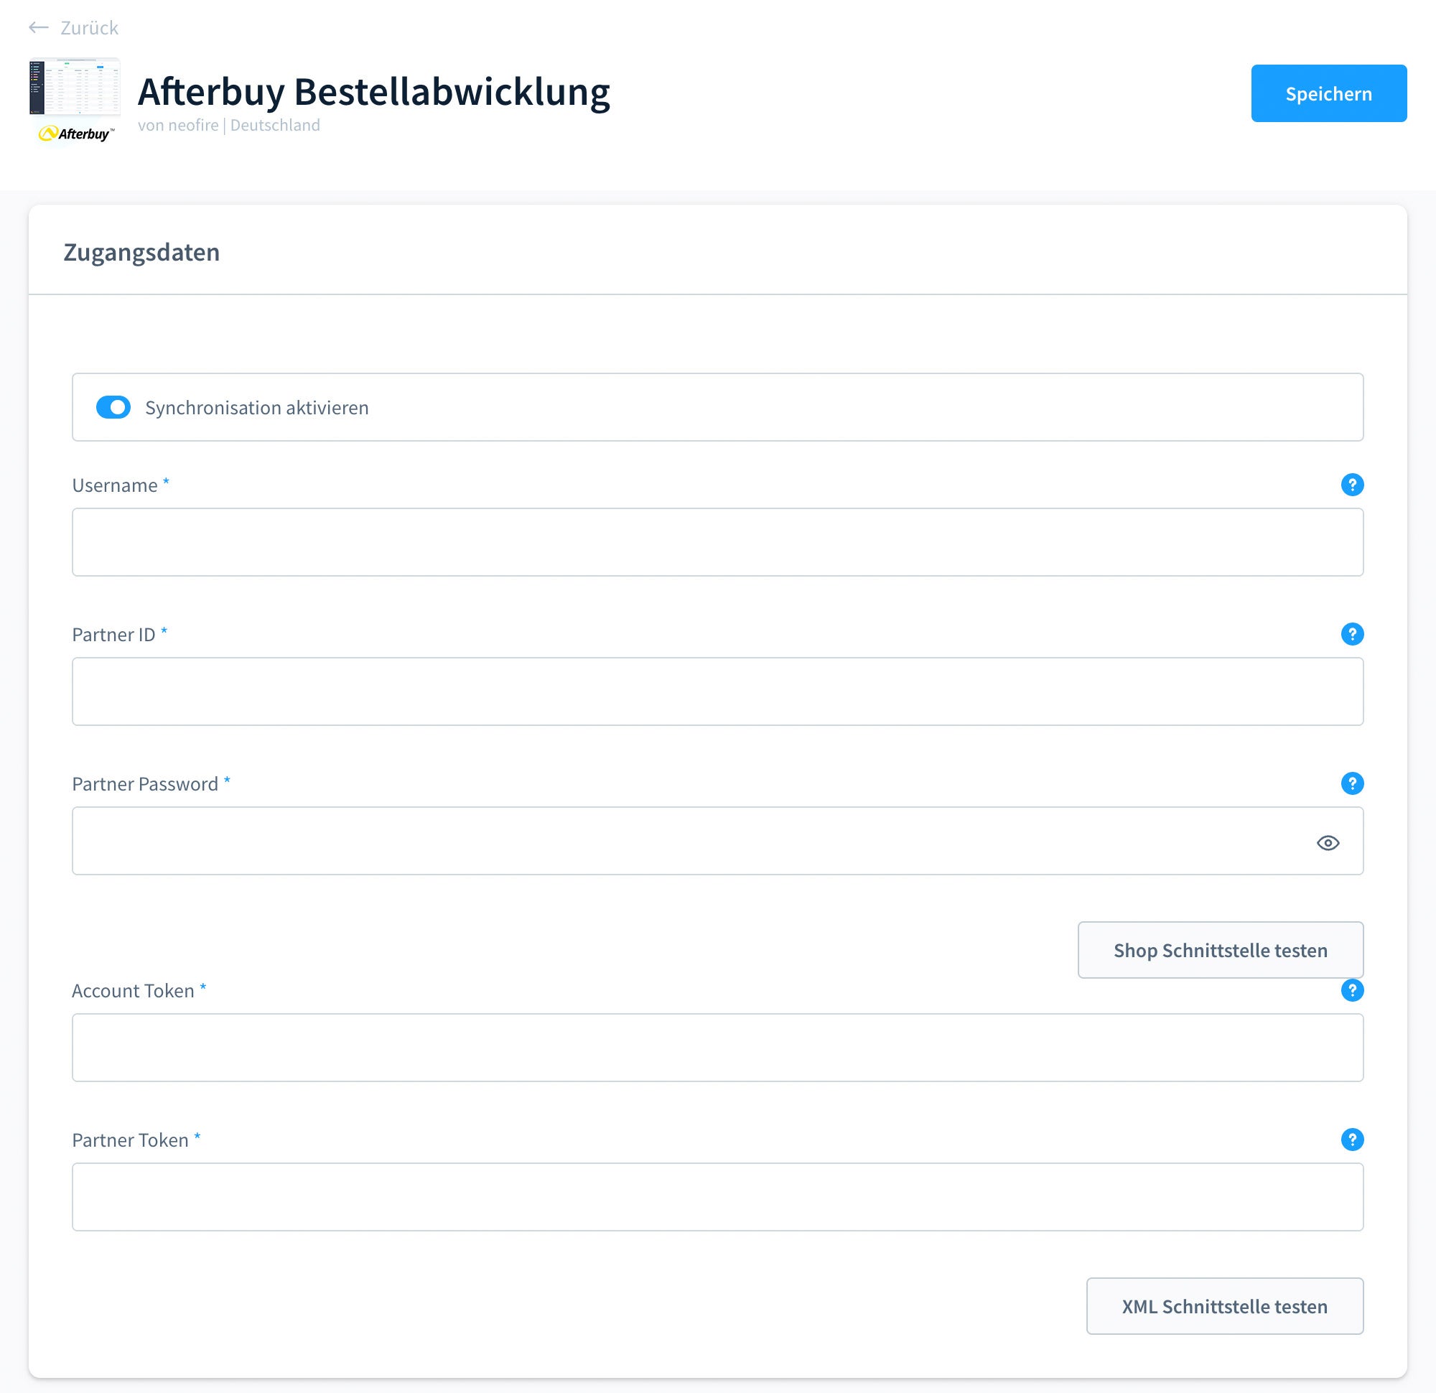The image size is (1436, 1393).
Task: Click Shop Schnittstelle testen button
Action: pyautogui.click(x=1220, y=950)
